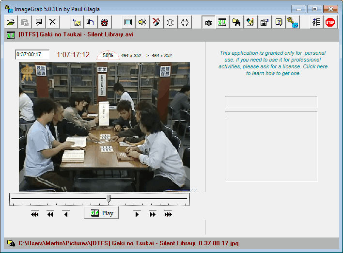Click the total duration text 1:07:17:12
The height and width of the screenshot is (253, 343).
73,55
